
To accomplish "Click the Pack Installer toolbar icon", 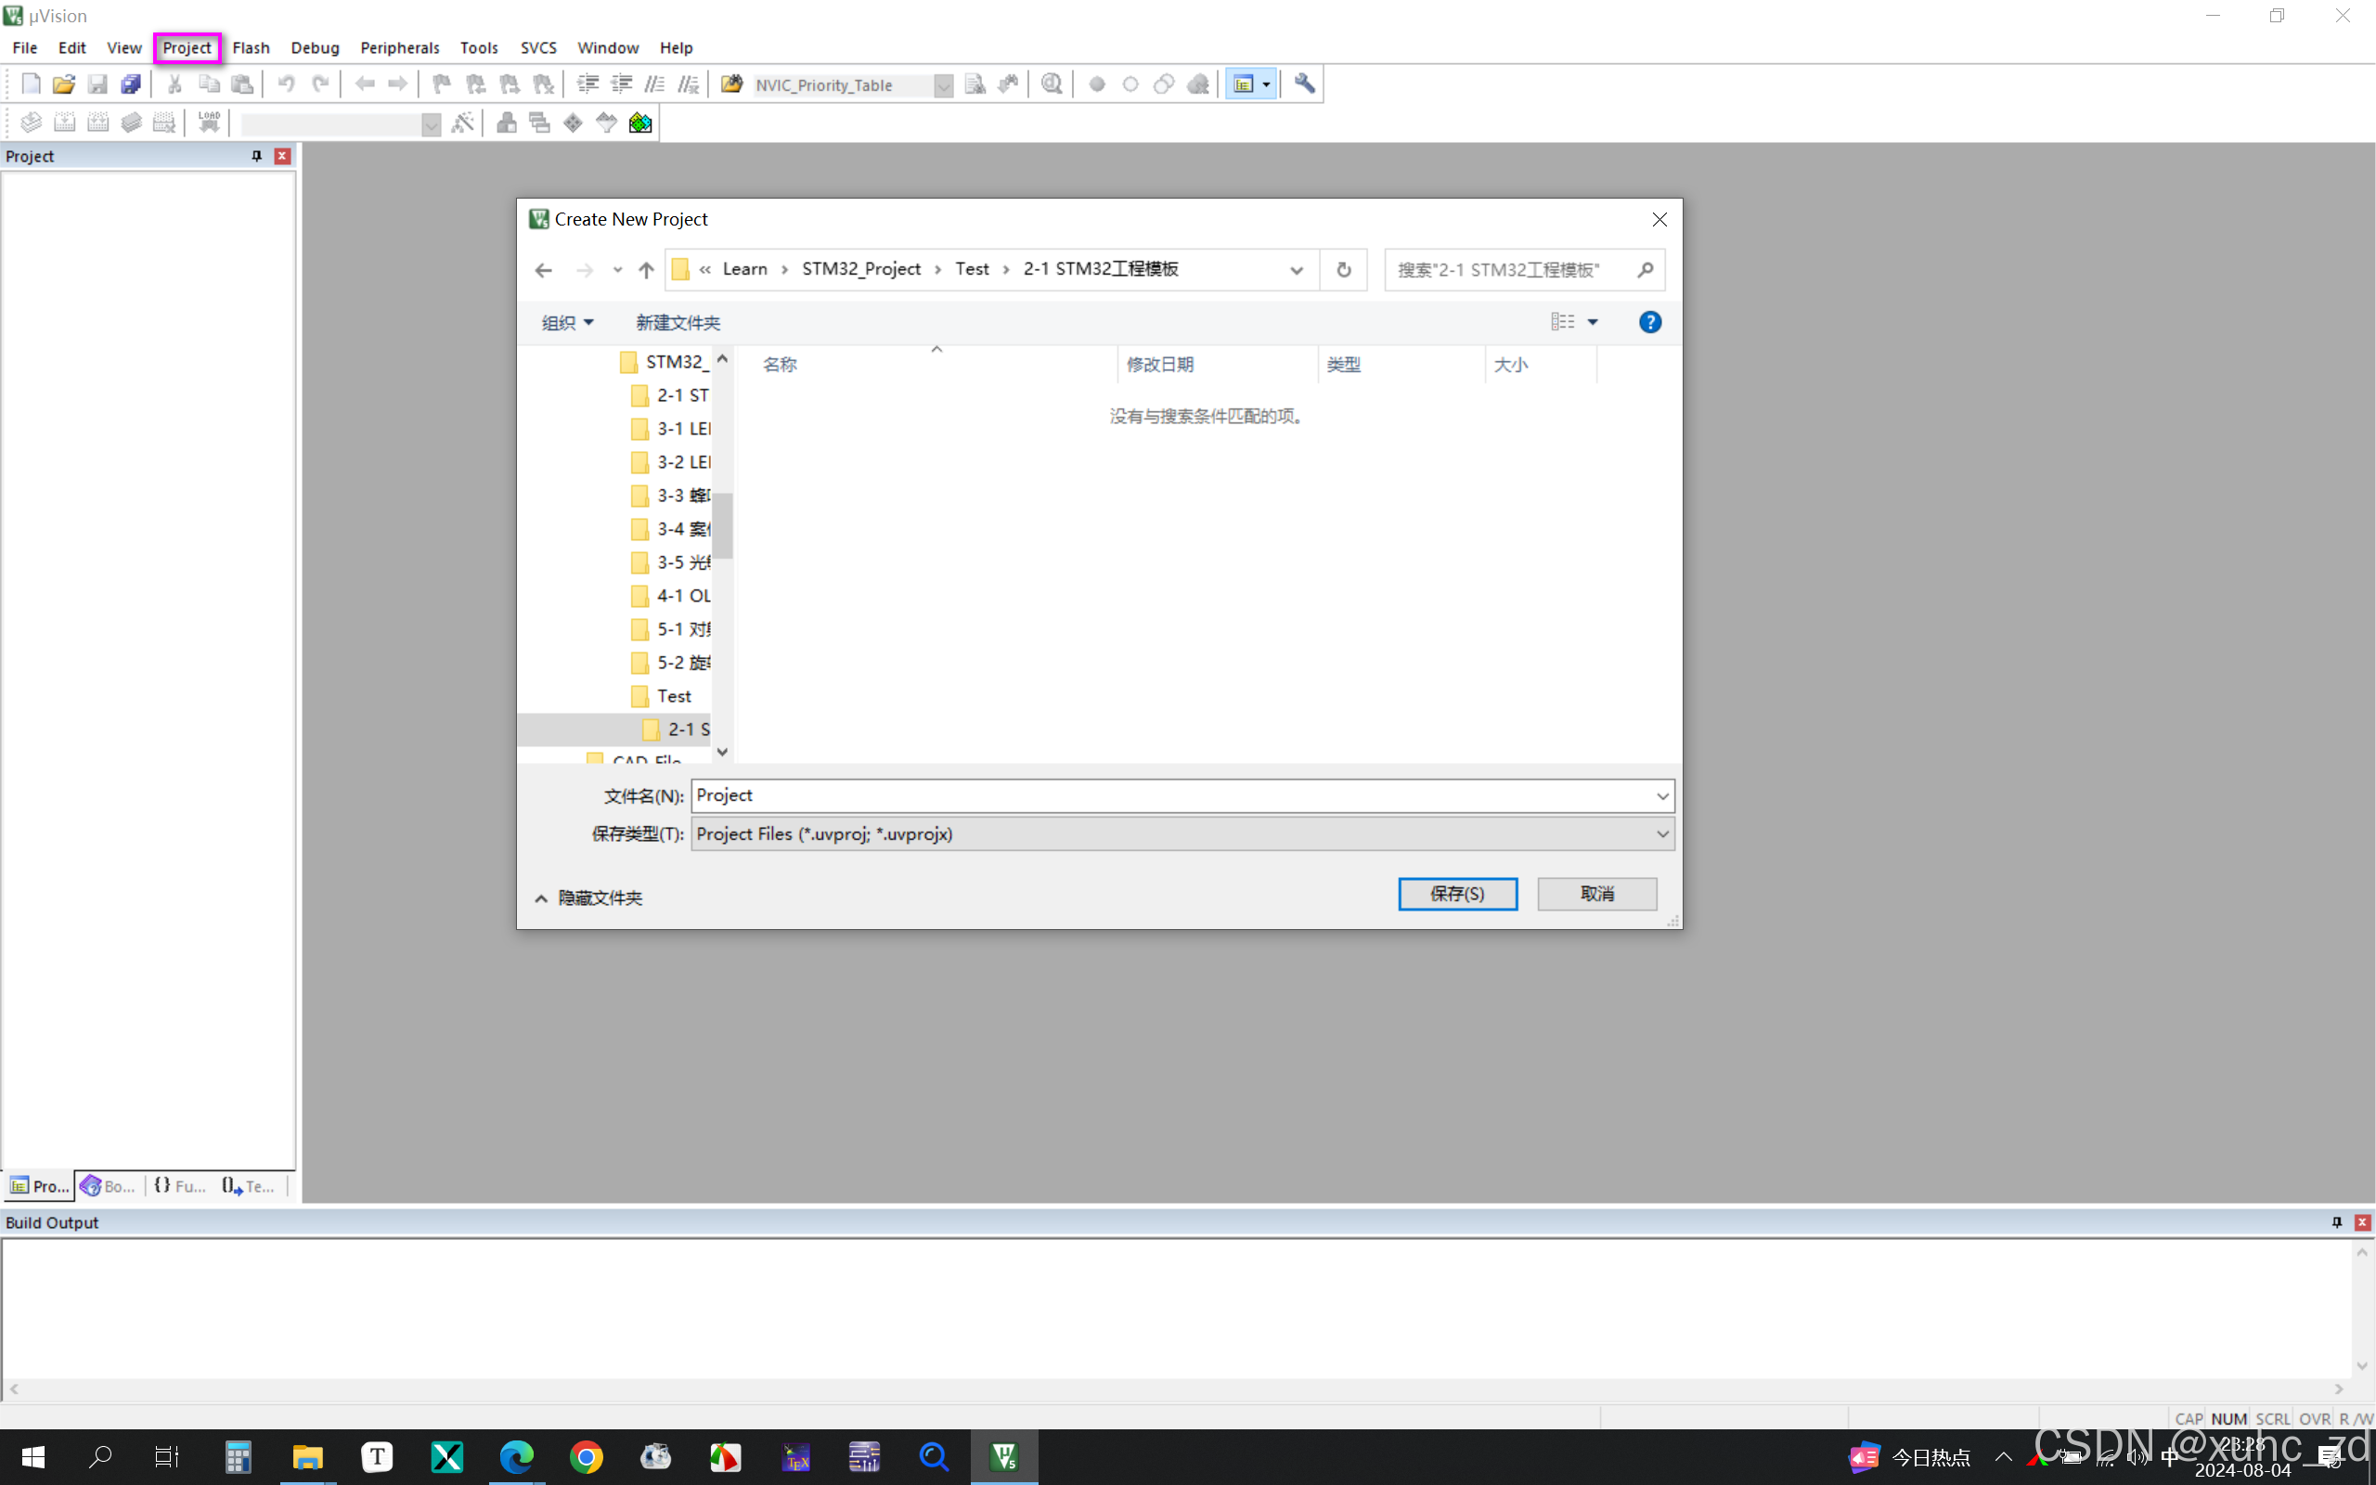I will pos(640,123).
